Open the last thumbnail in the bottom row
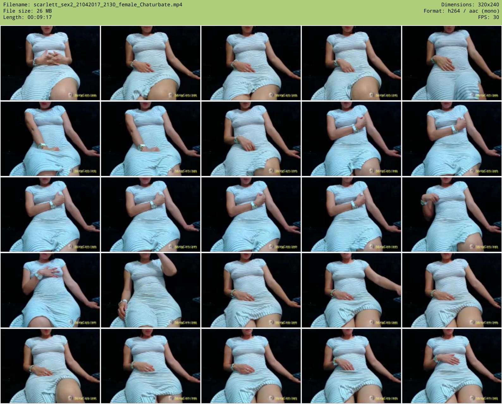The image size is (502, 404). pos(452,366)
